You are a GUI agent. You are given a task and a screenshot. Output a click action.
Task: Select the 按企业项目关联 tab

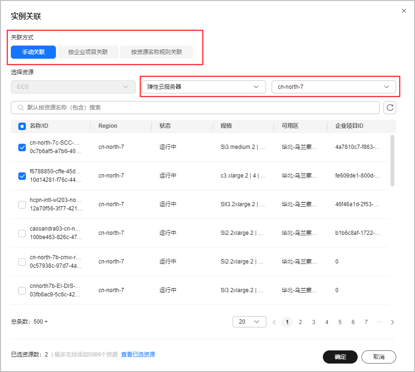pos(88,52)
